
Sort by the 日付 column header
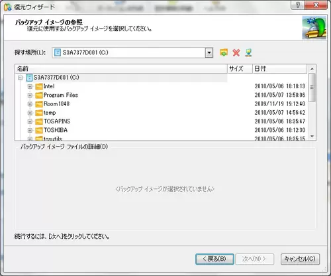pyautogui.click(x=280, y=69)
